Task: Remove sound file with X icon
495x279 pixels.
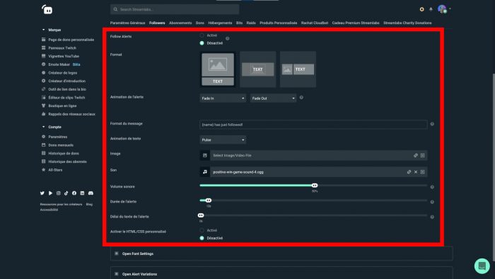Action: (416, 172)
